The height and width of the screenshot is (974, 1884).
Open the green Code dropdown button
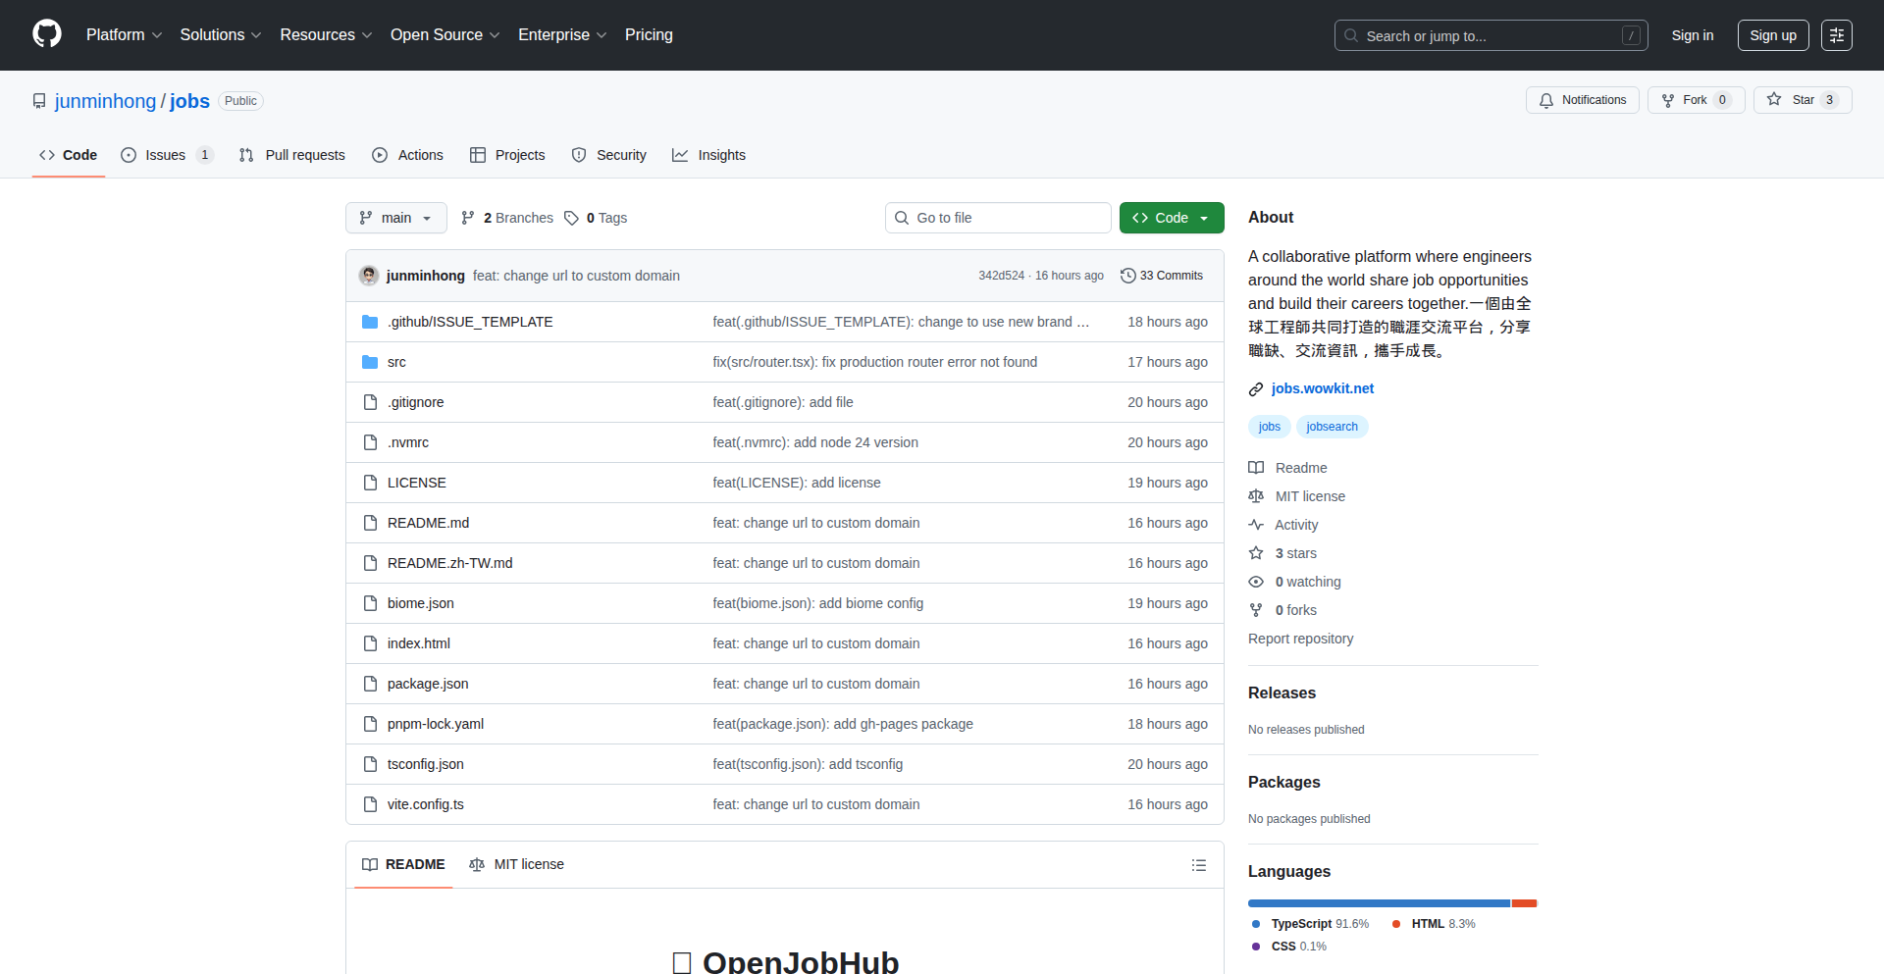point(1172,218)
